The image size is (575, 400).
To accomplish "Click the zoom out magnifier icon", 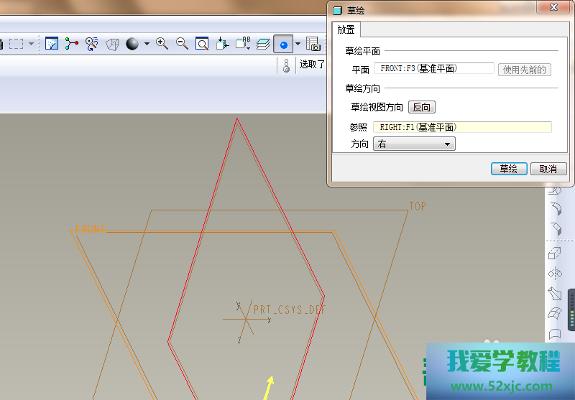I will point(182,44).
